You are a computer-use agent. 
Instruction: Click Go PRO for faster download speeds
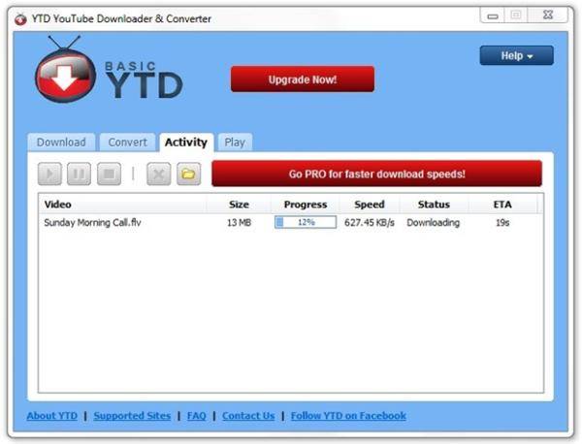click(376, 174)
